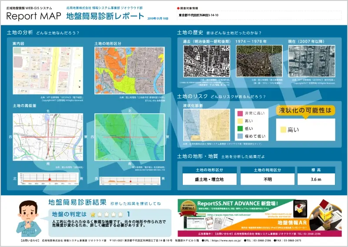Click the 液状化診断 liquefaction map
348x247 pixels.
206,125
